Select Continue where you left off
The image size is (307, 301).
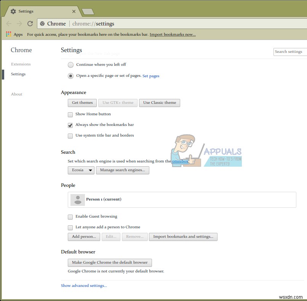[70, 65]
